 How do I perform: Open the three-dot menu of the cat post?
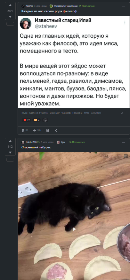pos(124,142)
